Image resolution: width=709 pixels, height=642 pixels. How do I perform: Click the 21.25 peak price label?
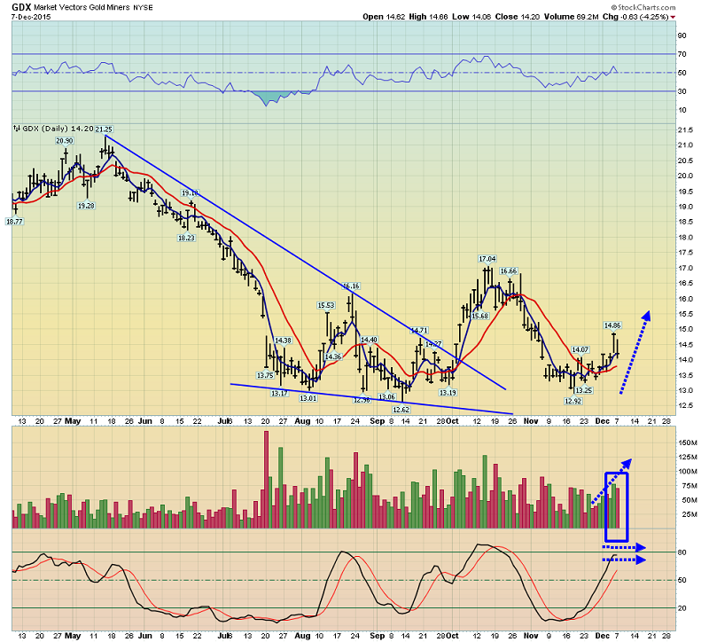pyautogui.click(x=104, y=129)
